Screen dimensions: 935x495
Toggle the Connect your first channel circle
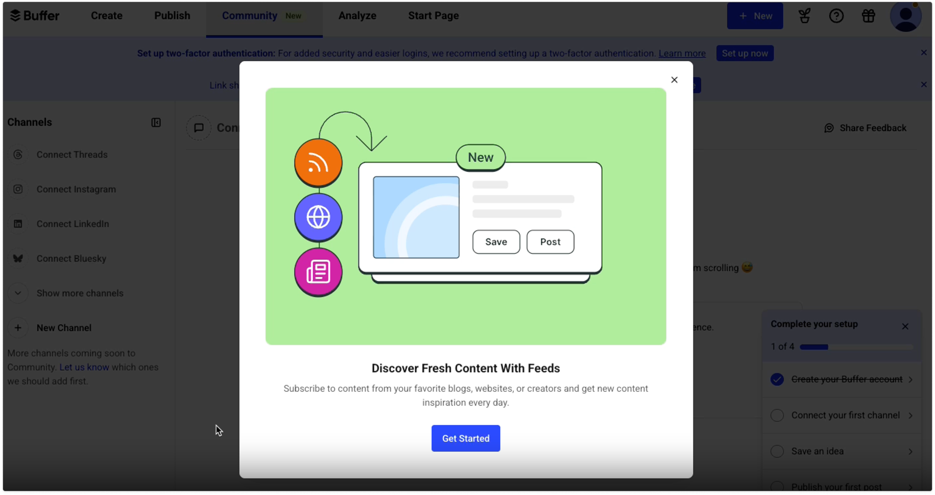777,415
